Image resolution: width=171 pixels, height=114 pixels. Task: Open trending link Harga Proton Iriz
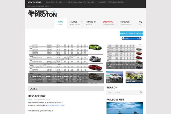click(55, 2)
